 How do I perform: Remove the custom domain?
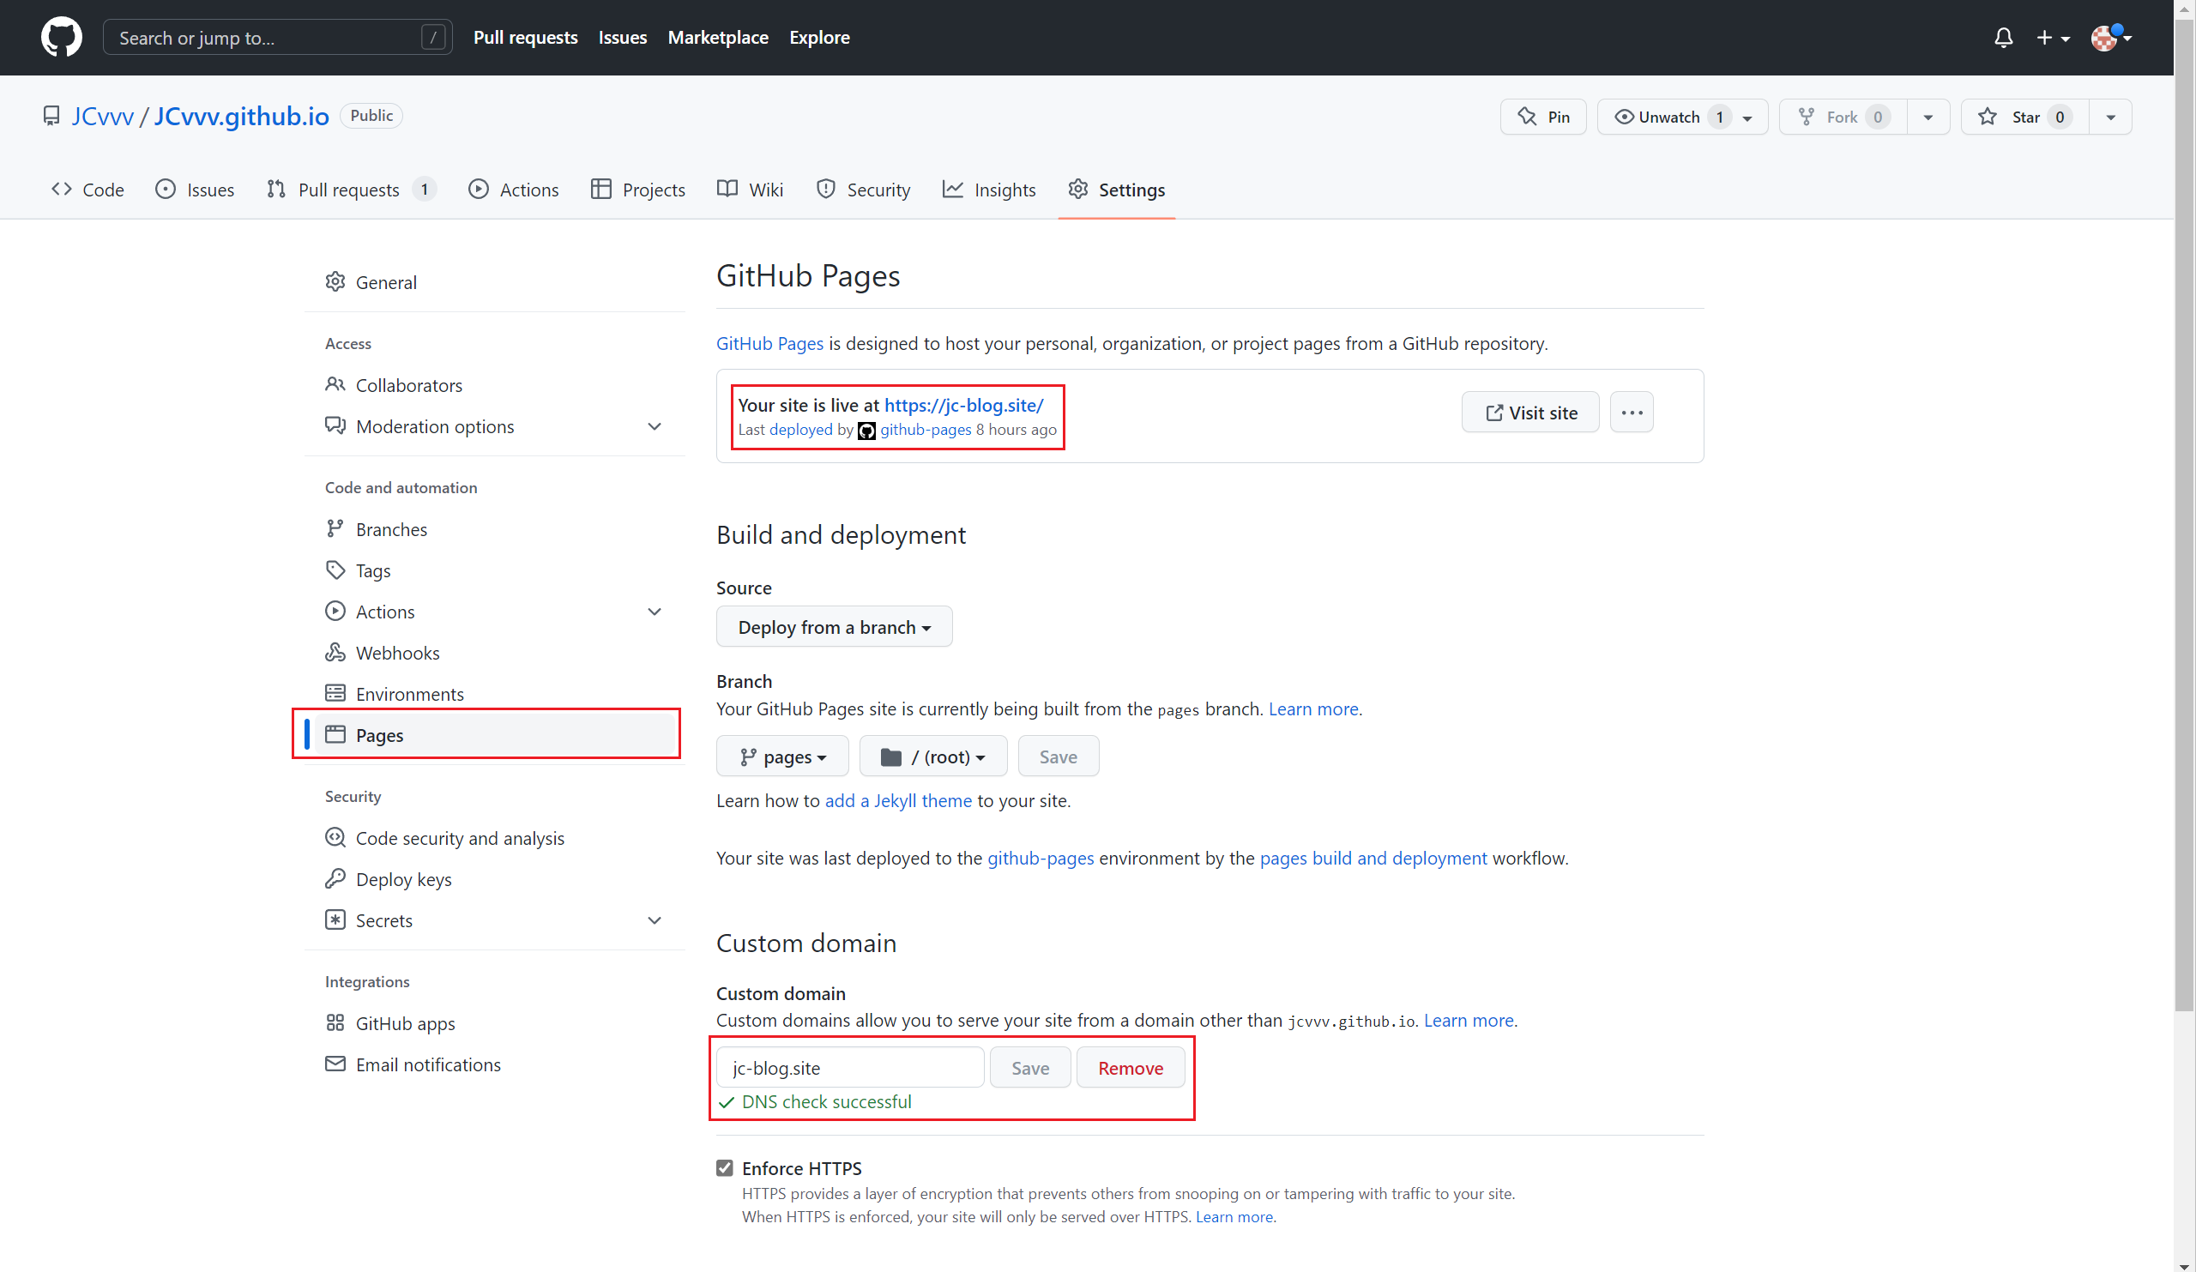(x=1131, y=1067)
